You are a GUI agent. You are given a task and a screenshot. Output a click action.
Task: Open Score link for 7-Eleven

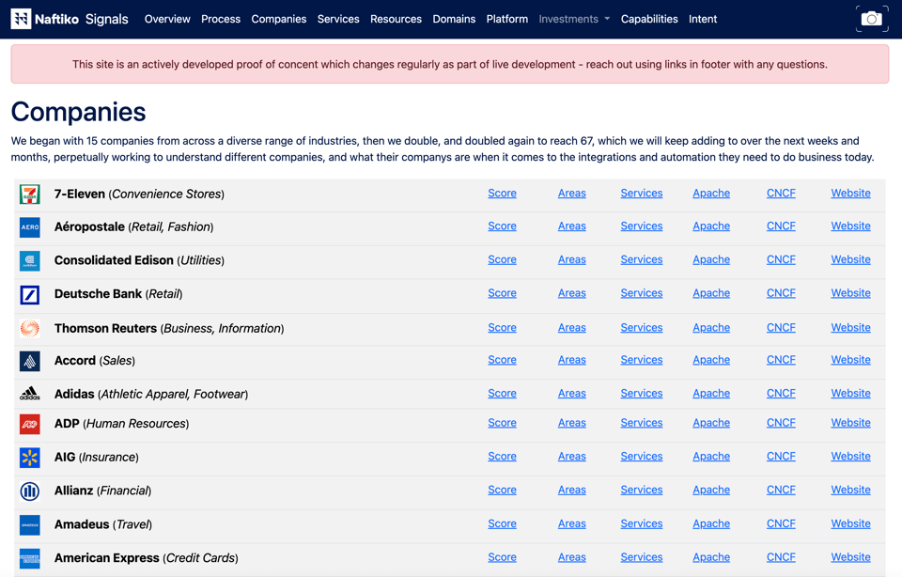(x=502, y=194)
